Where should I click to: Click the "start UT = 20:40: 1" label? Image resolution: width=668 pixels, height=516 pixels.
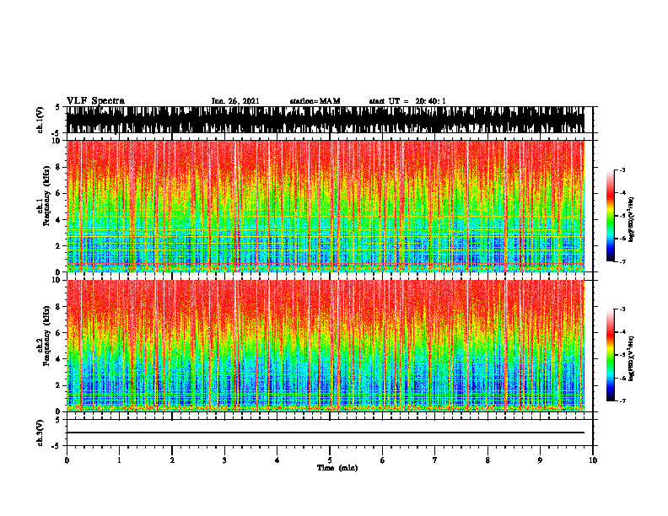[407, 101]
